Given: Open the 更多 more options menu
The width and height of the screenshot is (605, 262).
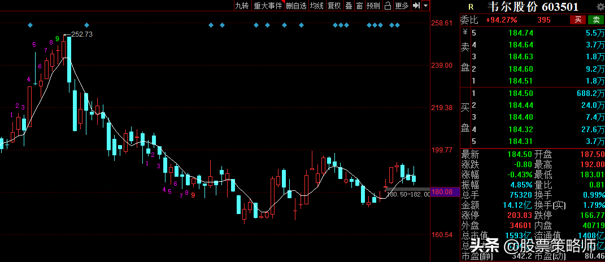Looking at the screenshot, I should tap(402, 6).
